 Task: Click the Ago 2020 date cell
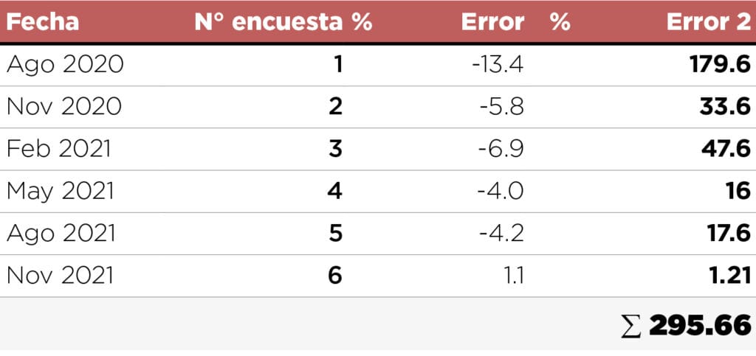pos(65,65)
